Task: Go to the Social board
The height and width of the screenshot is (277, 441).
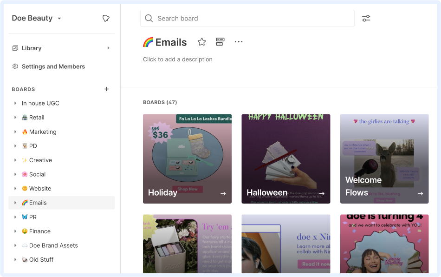Action: point(34,174)
